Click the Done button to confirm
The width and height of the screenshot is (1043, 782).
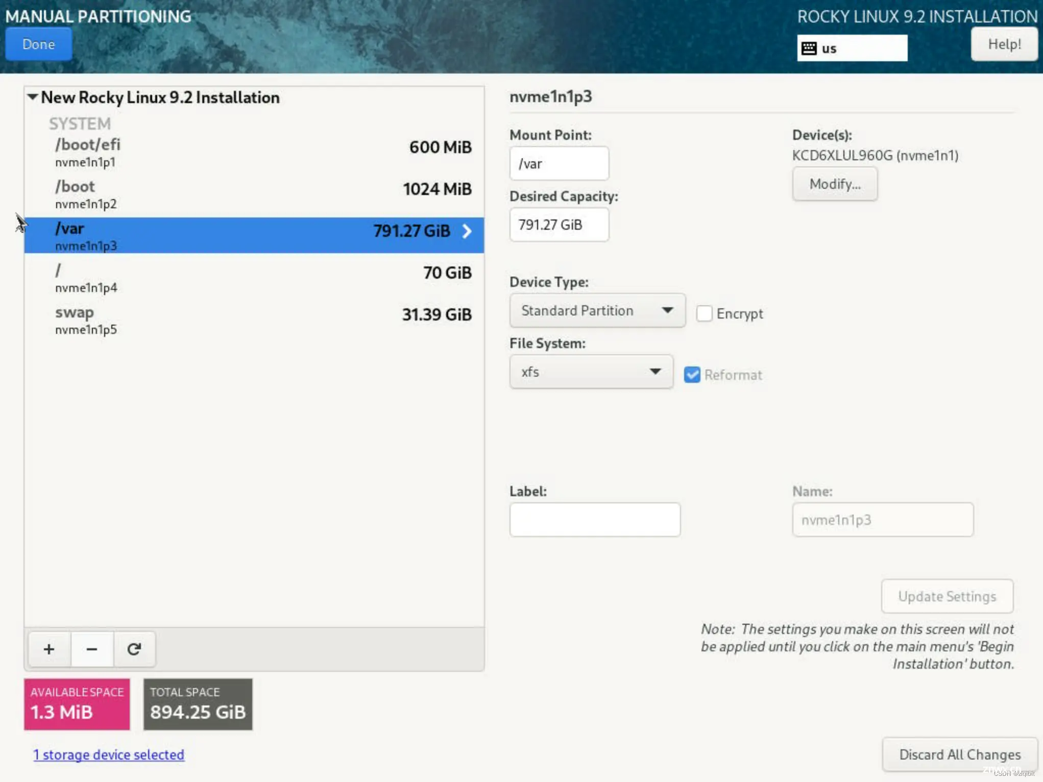click(39, 43)
